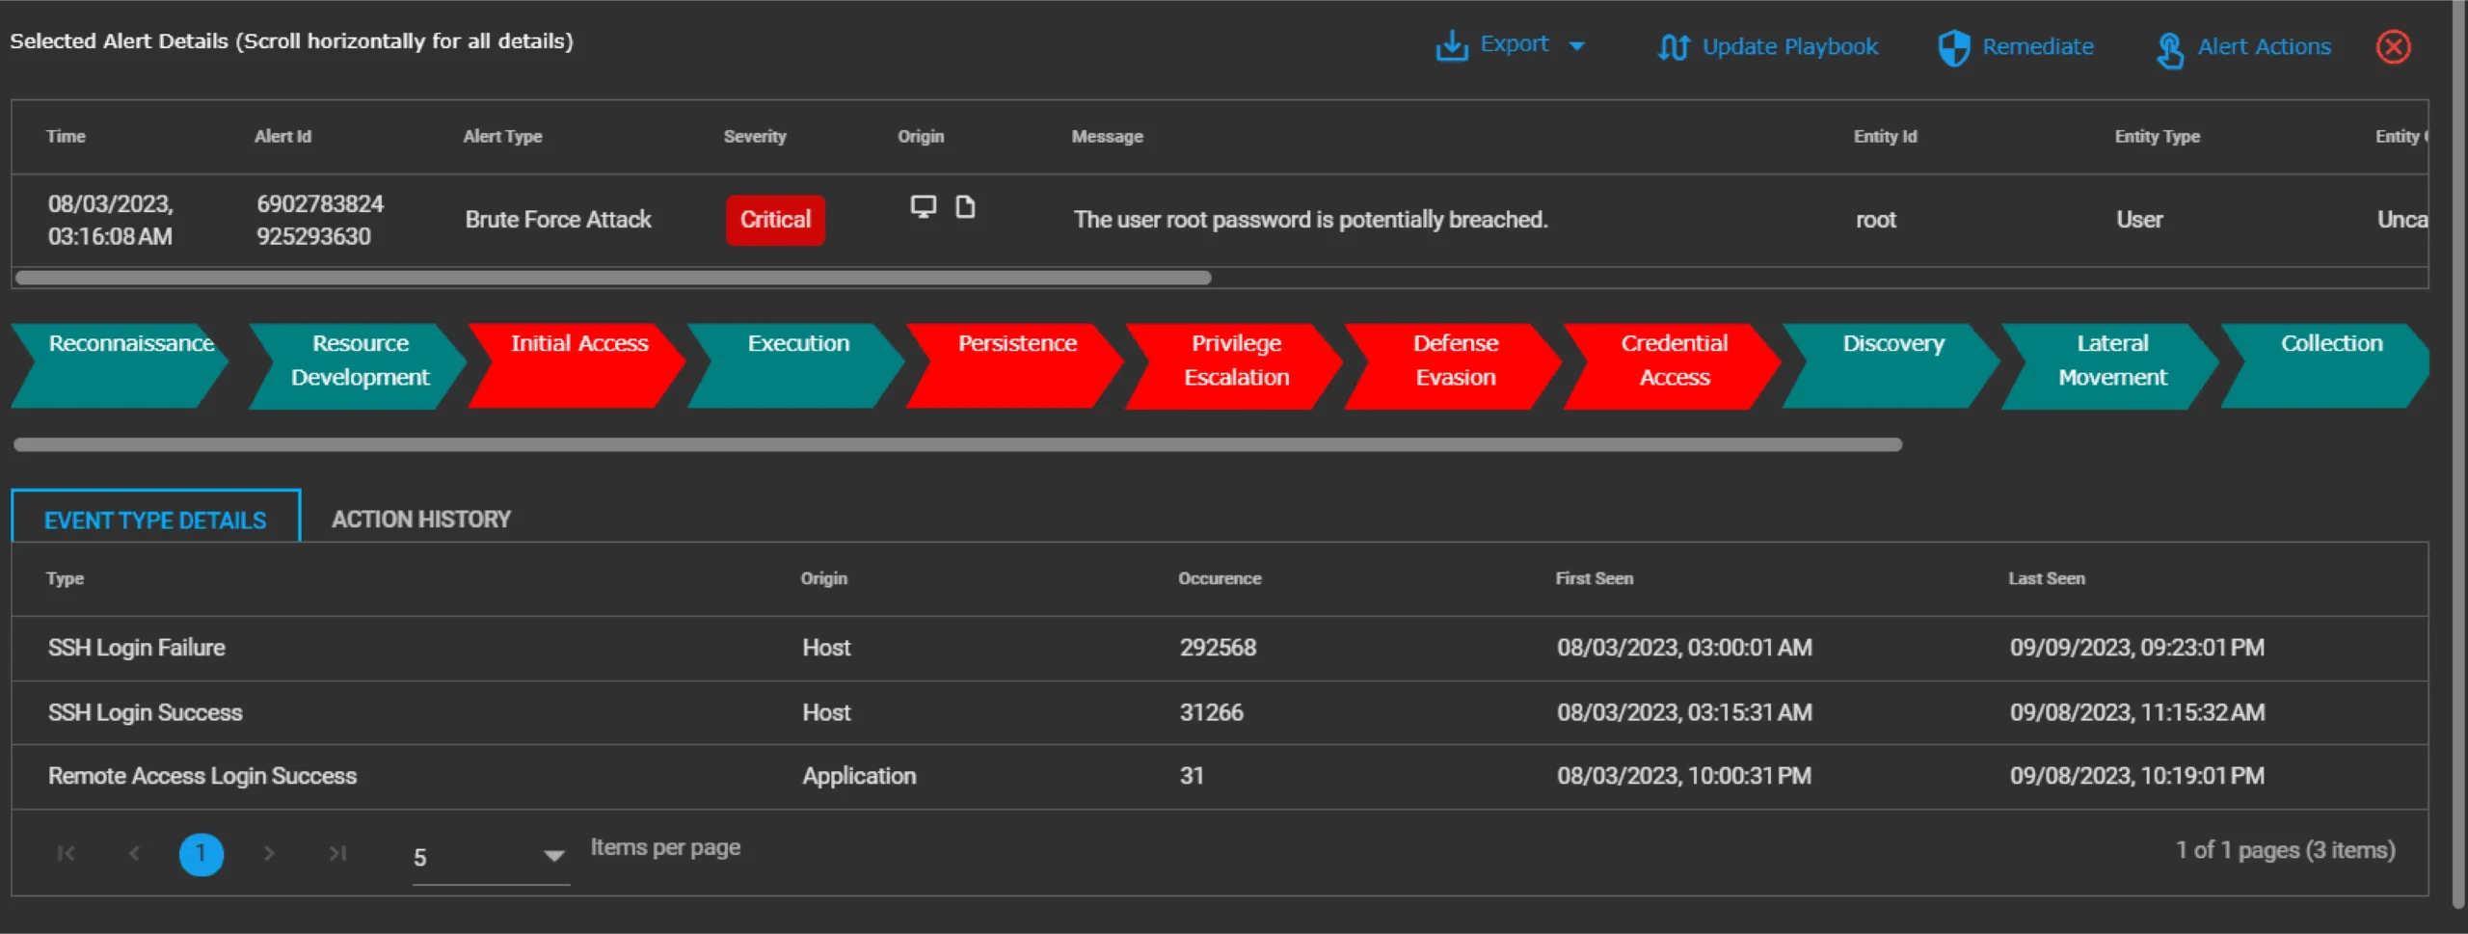Screen dimensions: 2468x934
Task: Click the User entity type cell
Action: pos(2139,220)
